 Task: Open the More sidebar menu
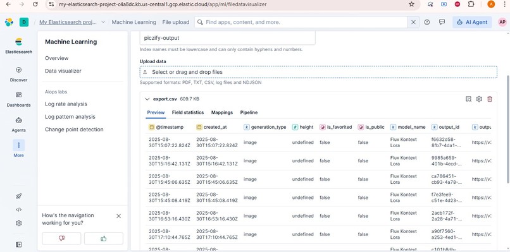click(x=18, y=148)
